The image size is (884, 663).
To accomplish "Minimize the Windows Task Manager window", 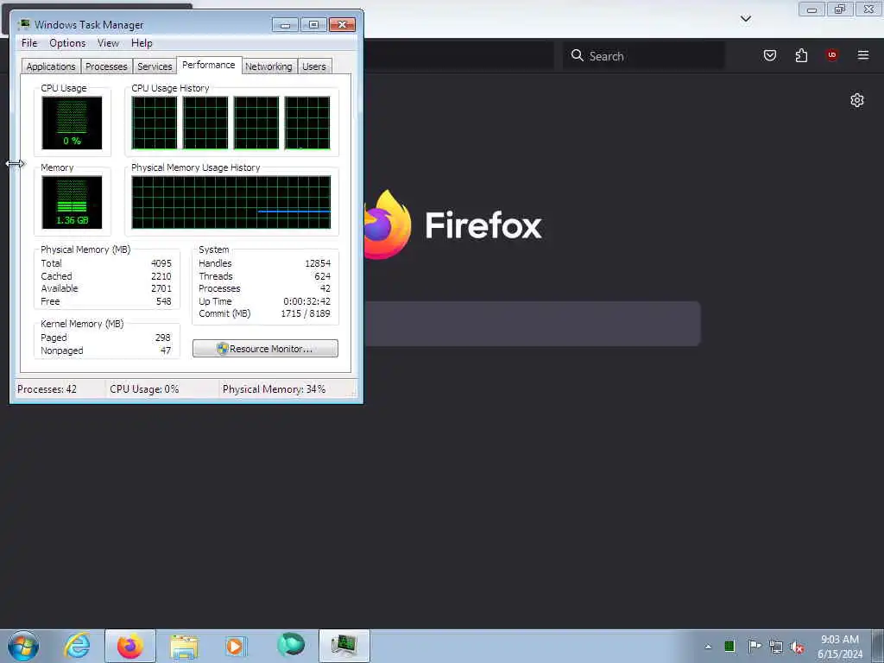I will tap(285, 24).
